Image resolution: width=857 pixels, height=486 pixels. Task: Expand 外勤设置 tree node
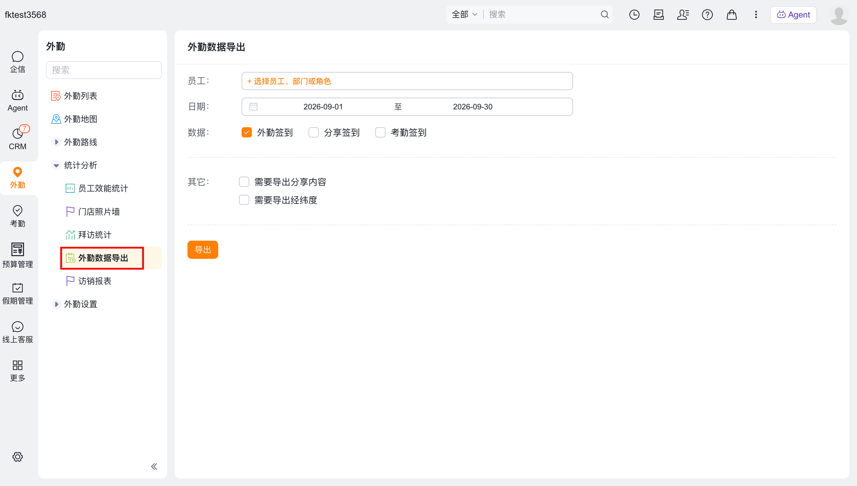click(x=56, y=304)
